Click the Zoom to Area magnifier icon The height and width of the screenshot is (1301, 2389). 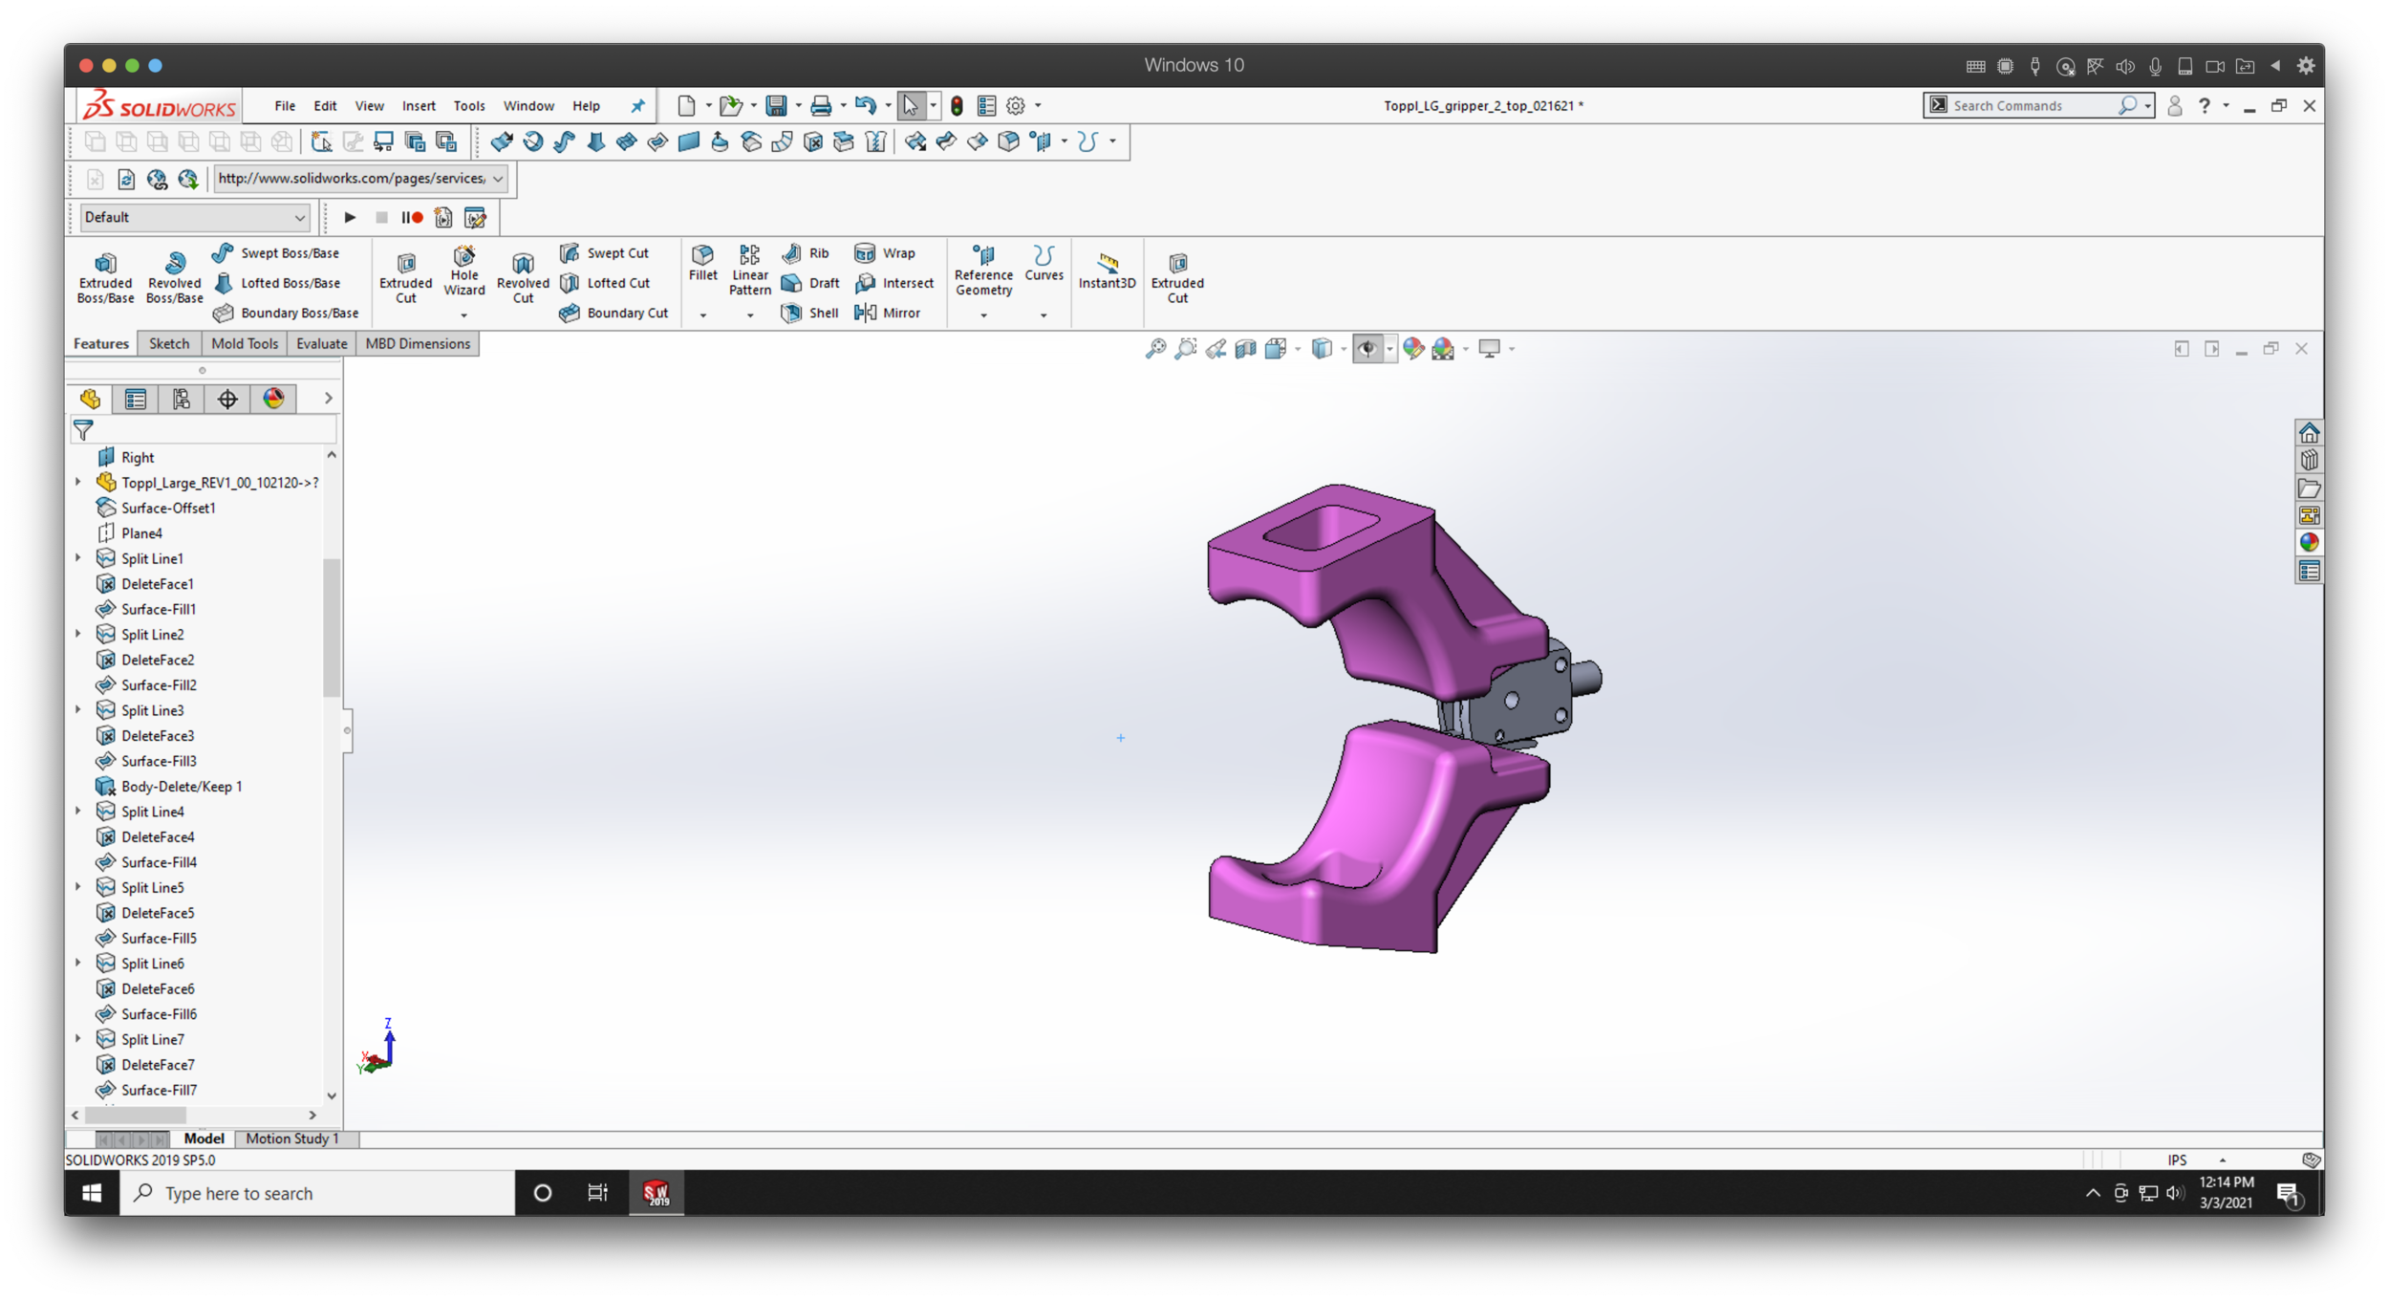[1186, 349]
